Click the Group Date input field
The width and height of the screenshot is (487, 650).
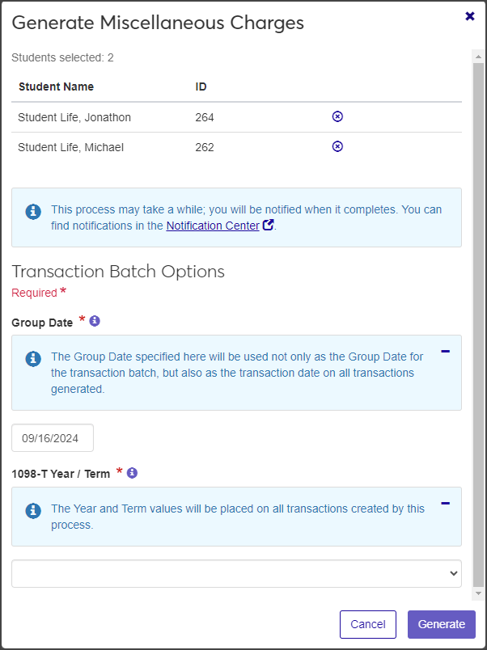pos(53,438)
